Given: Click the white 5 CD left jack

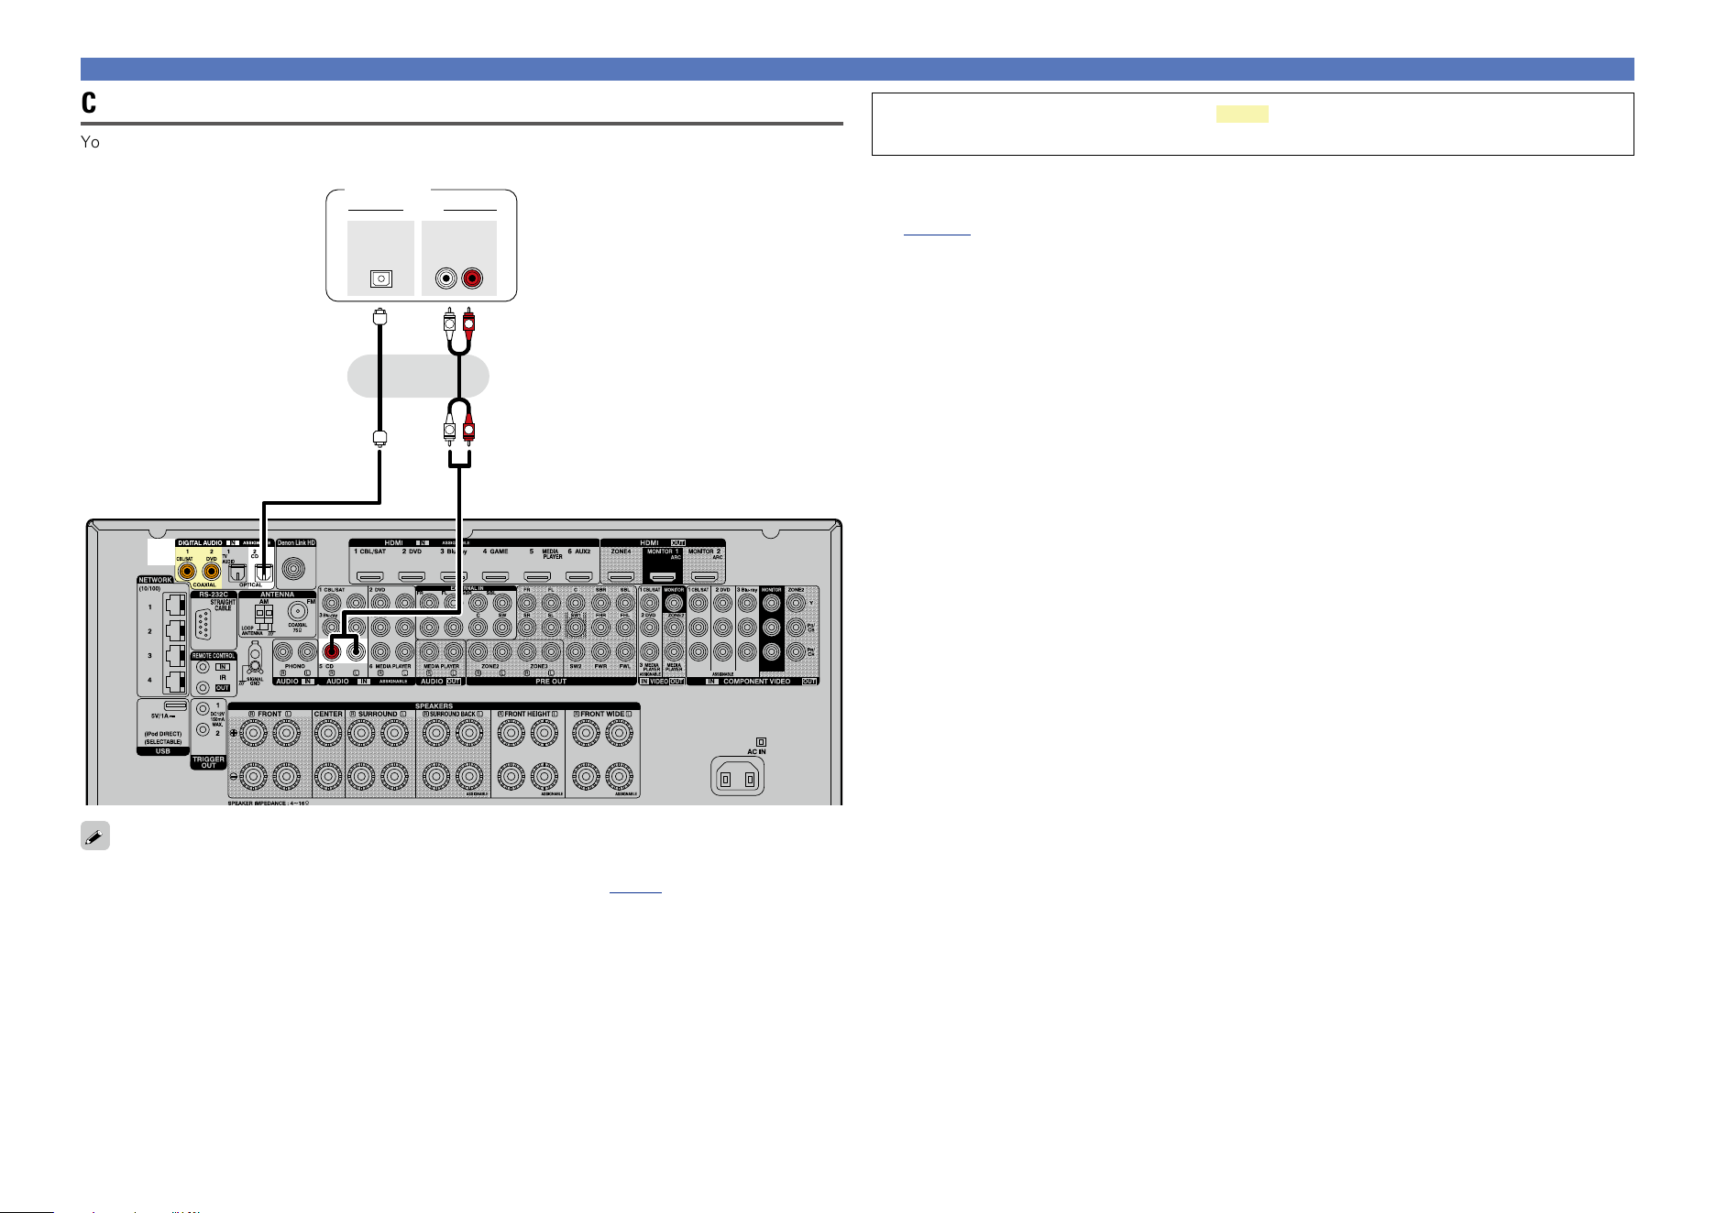Looking at the screenshot, I should pyautogui.click(x=356, y=652).
